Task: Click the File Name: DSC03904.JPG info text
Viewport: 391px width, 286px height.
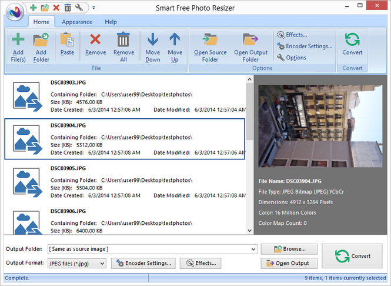Action: (290, 181)
